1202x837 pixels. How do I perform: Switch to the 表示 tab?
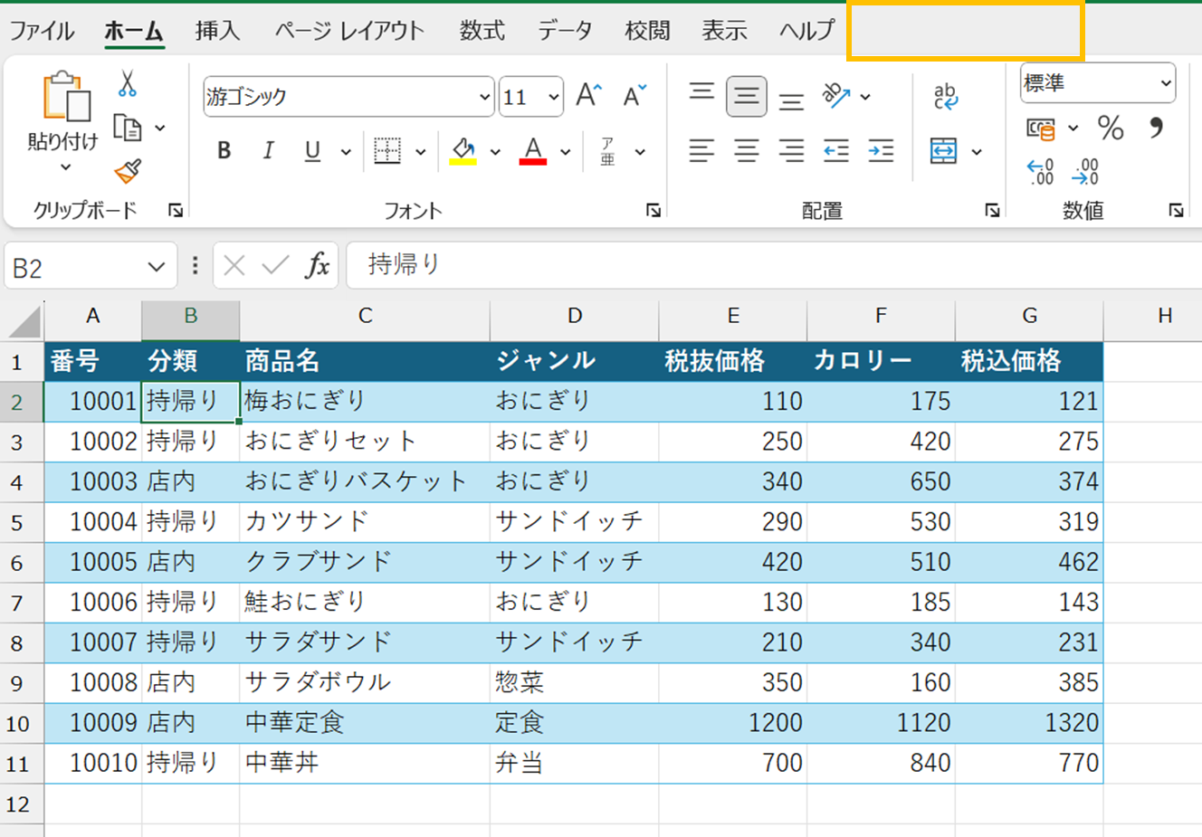coord(724,31)
